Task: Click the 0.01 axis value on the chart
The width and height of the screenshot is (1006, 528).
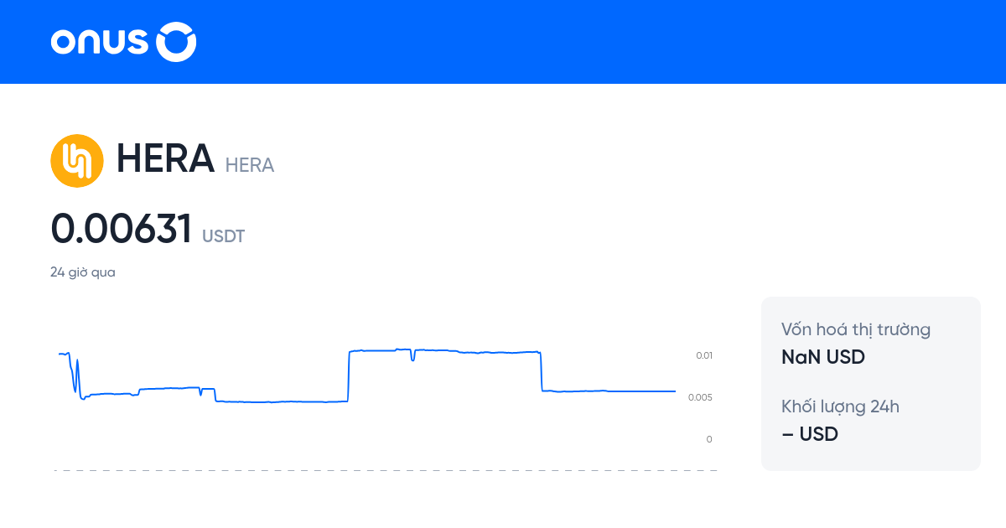Action: pyautogui.click(x=704, y=355)
